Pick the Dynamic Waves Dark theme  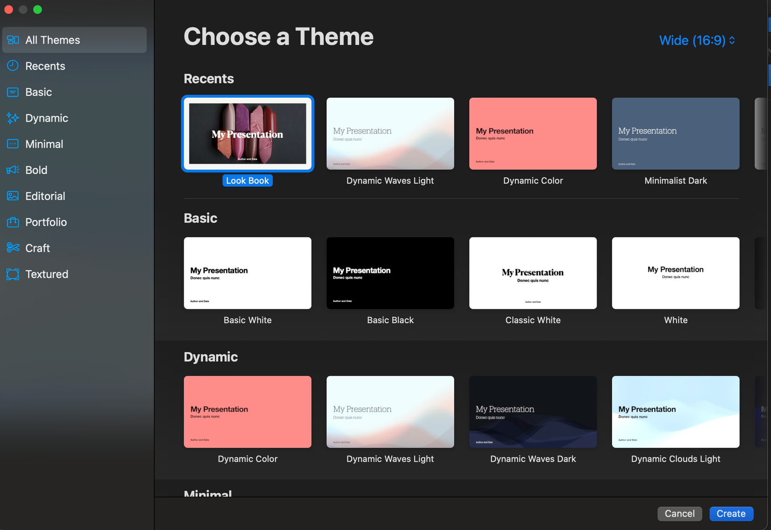pyautogui.click(x=533, y=412)
